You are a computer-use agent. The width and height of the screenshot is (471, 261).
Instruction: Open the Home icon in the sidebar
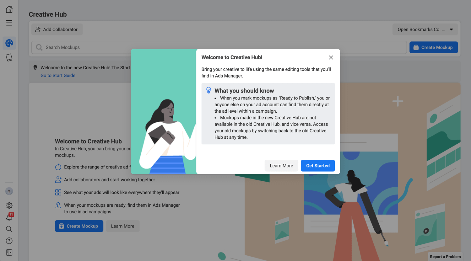coord(9,9)
